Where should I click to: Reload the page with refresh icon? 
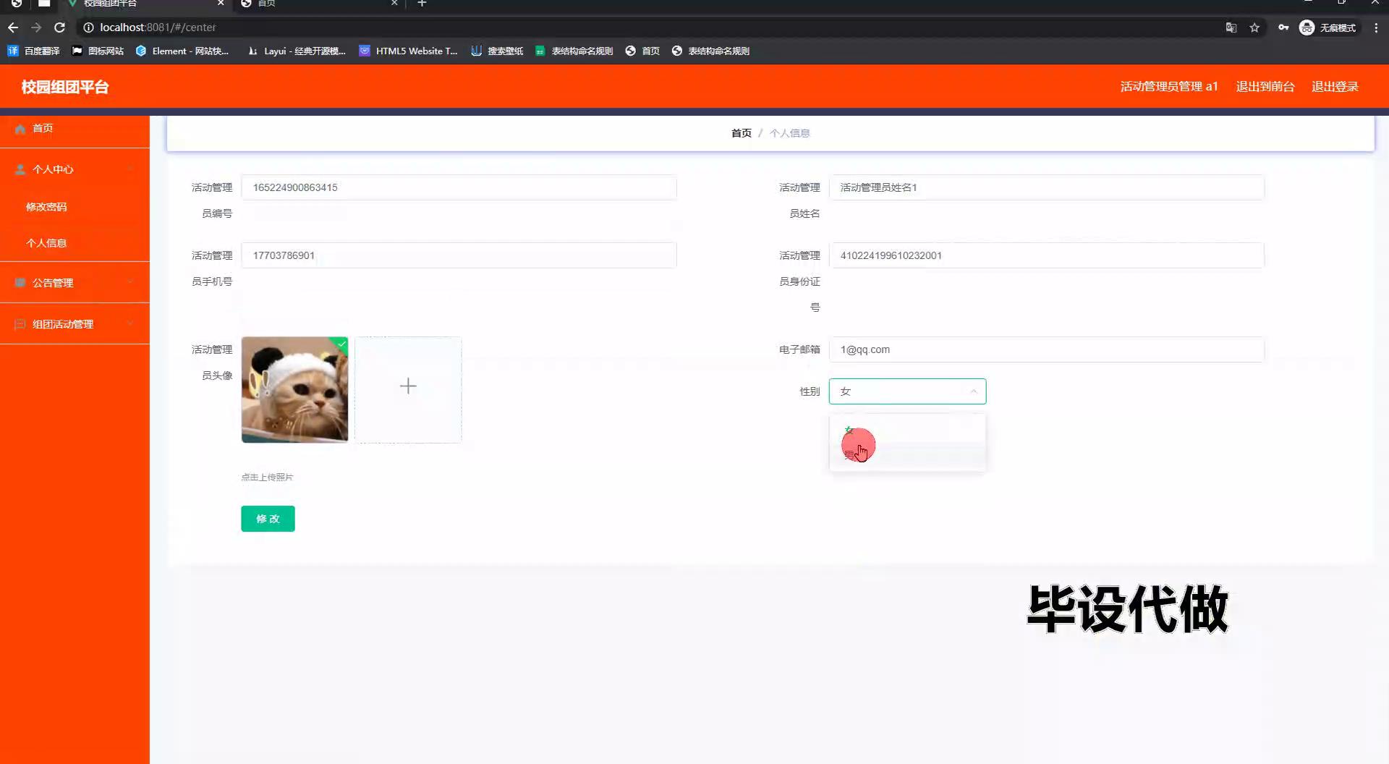[60, 27]
